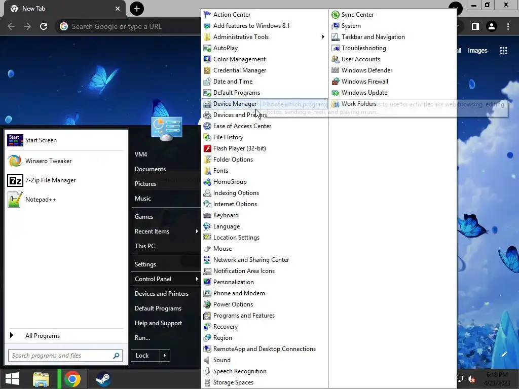Screen dimensions: 519x389
Task: Click the Images link on Google page
Action: [477, 51]
